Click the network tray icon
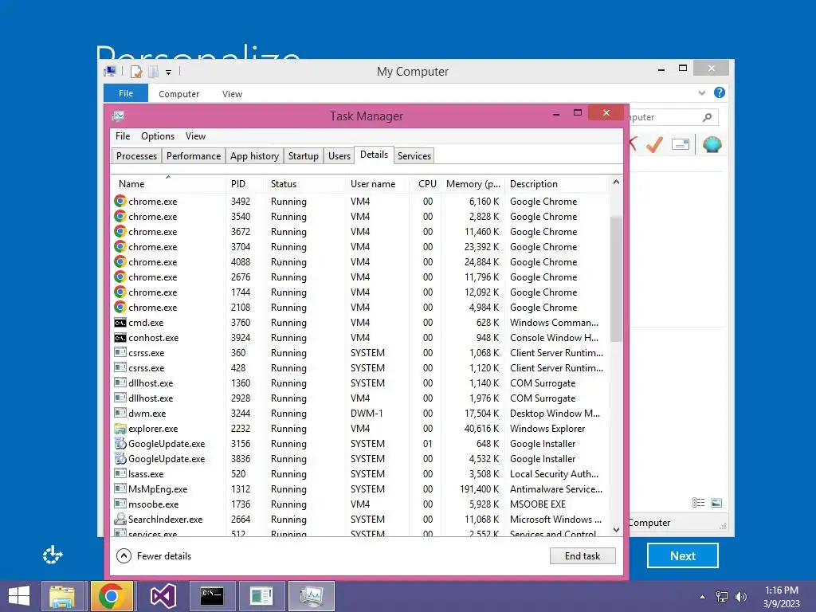Image resolution: width=816 pixels, height=612 pixels. coord(722,597)
